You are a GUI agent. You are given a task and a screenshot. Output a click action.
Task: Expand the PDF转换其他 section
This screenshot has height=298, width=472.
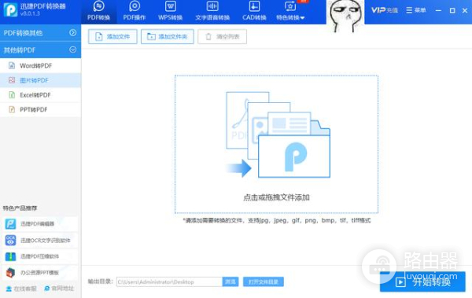click(40, 33)
